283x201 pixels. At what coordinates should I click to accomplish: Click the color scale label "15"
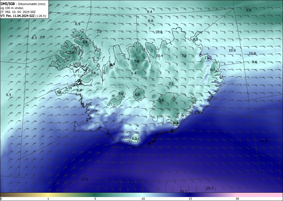190,199
